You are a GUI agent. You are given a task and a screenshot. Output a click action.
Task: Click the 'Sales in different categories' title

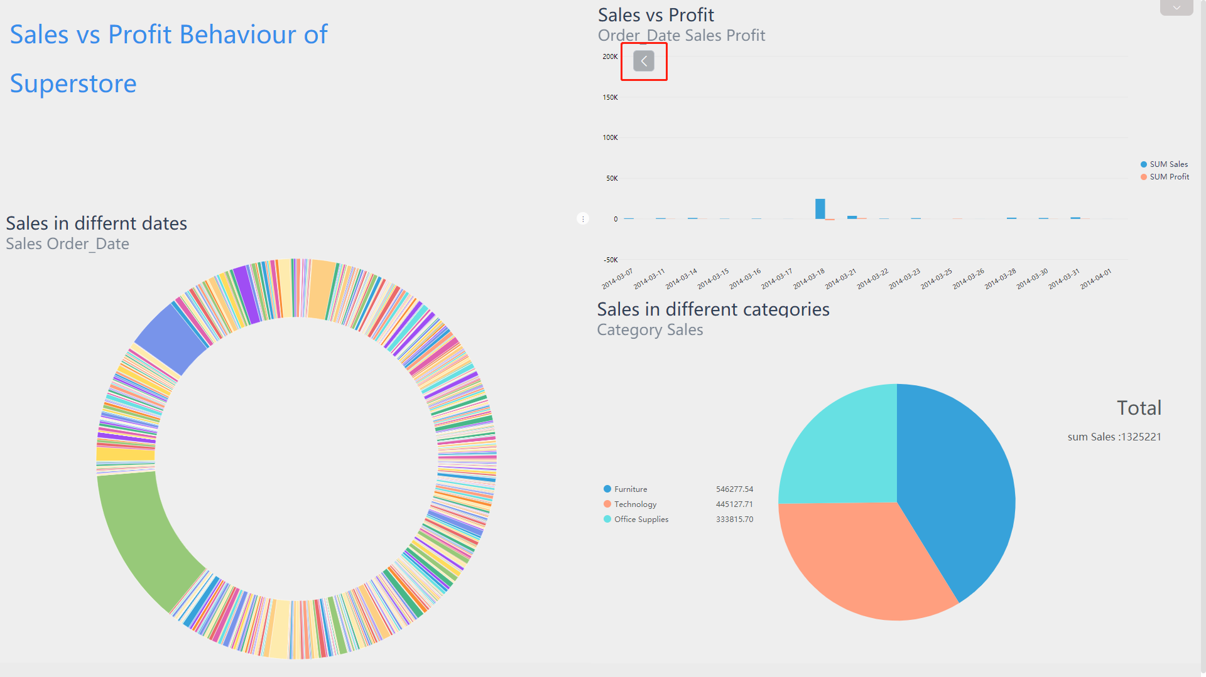click(x=713, y=309)
